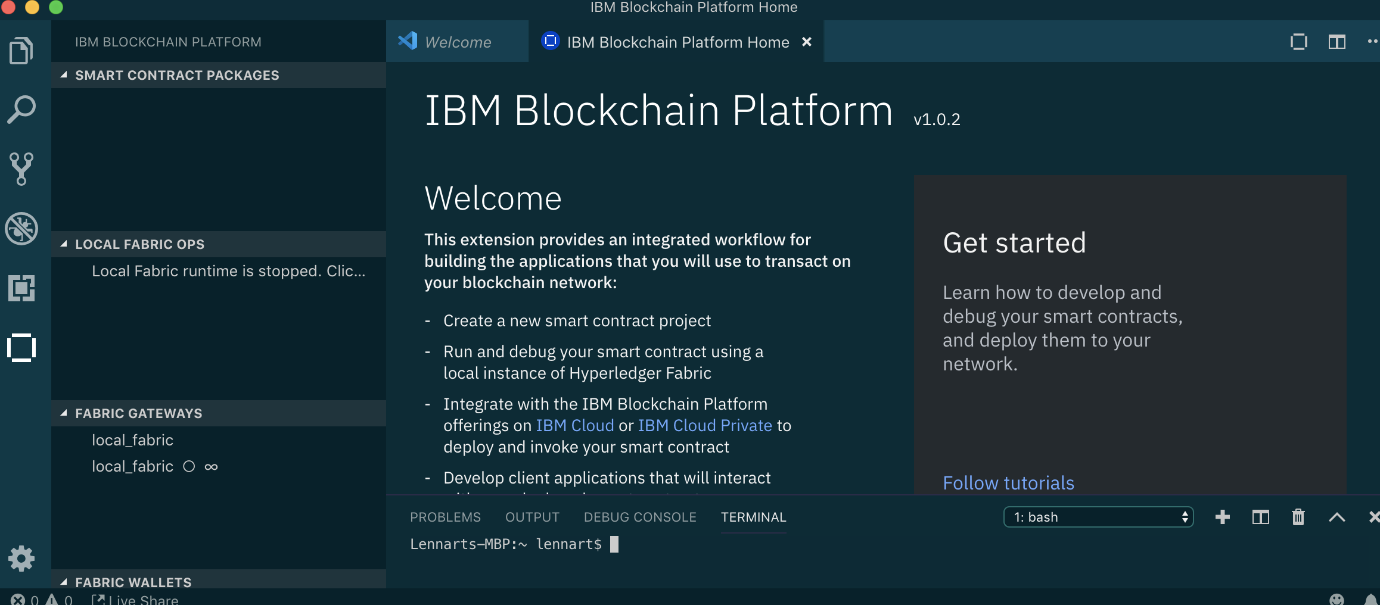
Task: Select the IBM Blockchain Platform Home tab
Action: (676, 42)
